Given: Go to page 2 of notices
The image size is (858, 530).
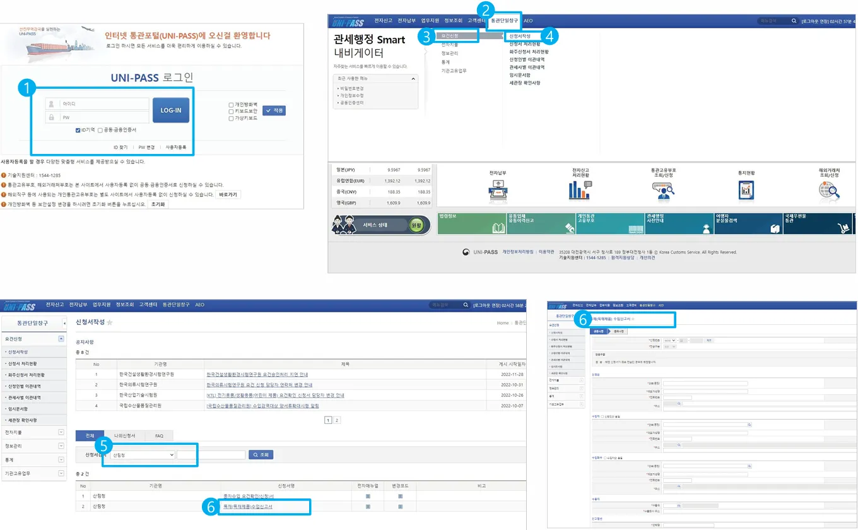Looking at the screenshot, I should coord(337,420).
